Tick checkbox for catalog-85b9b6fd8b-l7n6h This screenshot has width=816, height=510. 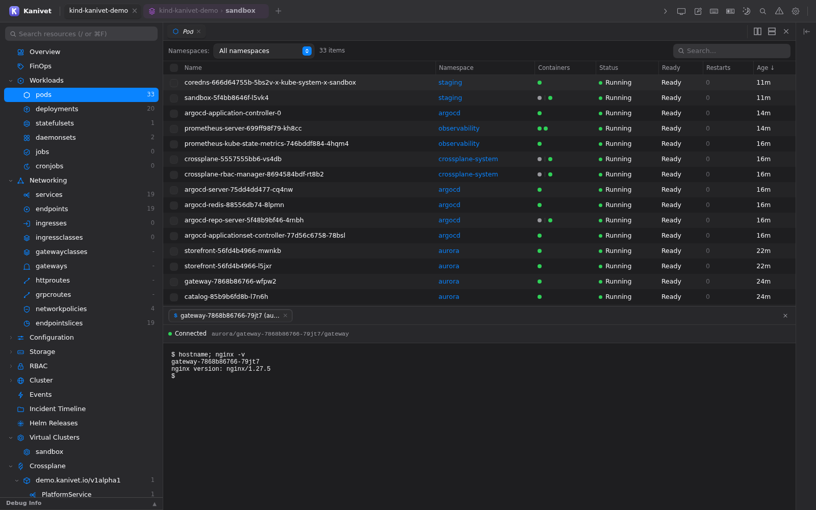[x=174, y=297]
